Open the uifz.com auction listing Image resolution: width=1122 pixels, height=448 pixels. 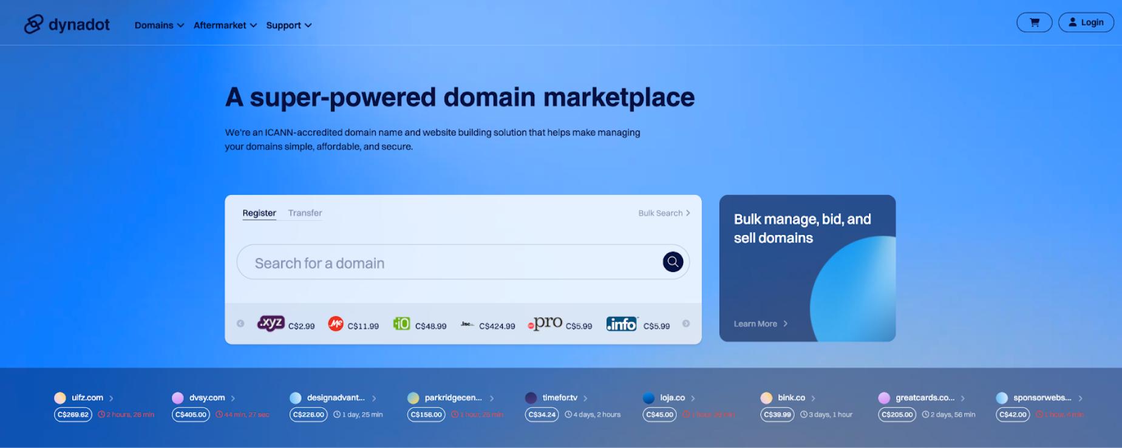click(87, 398)
